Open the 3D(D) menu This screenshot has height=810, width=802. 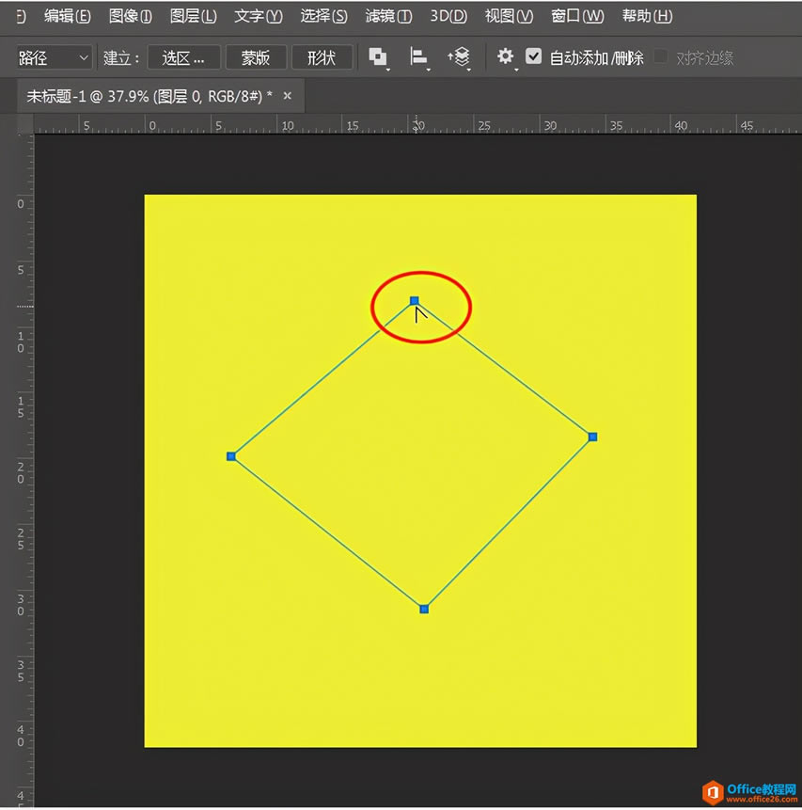coord(448,17)
